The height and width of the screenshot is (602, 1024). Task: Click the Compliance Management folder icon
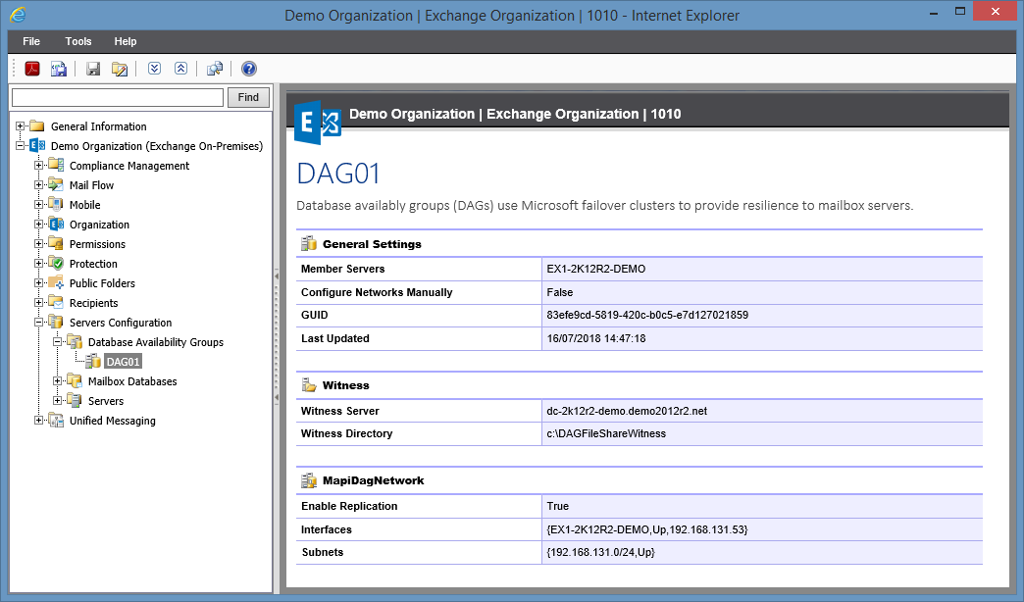point(56,165)
